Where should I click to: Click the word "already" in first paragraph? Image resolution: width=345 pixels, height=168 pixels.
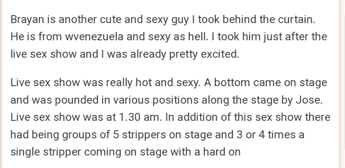pos(148,54)
